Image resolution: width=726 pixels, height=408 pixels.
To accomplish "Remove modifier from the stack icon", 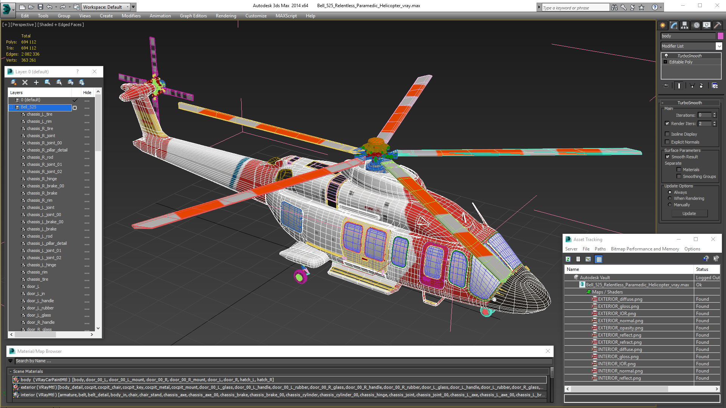I will click(701, 86).
